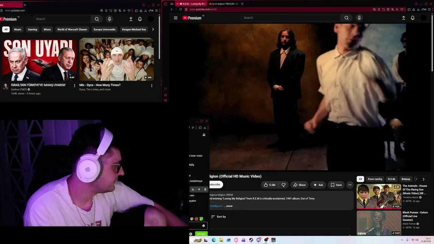Open Microsoft Edge from the taskbar
The image size is (434, 244).
(214, 240)
